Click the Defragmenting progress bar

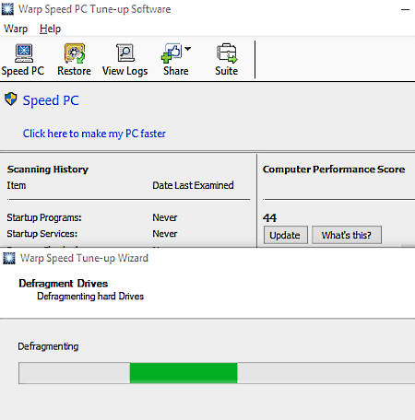click(x=217, y=373)
